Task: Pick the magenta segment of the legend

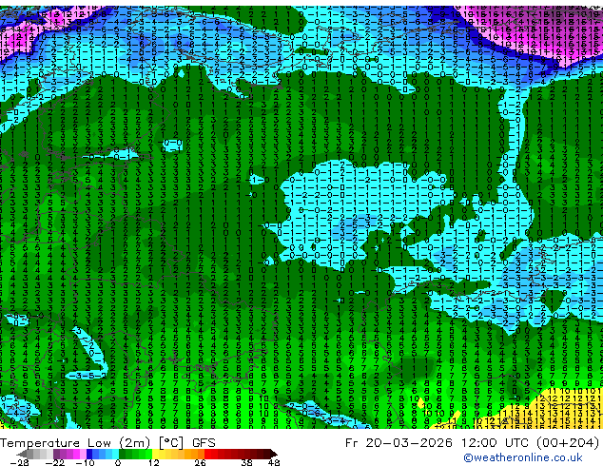Action: [x=76, y=454]
